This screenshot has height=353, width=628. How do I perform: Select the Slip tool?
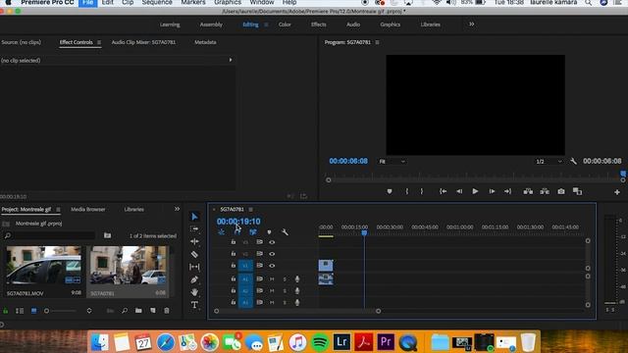pyautogui.click(x=194, y=267)
